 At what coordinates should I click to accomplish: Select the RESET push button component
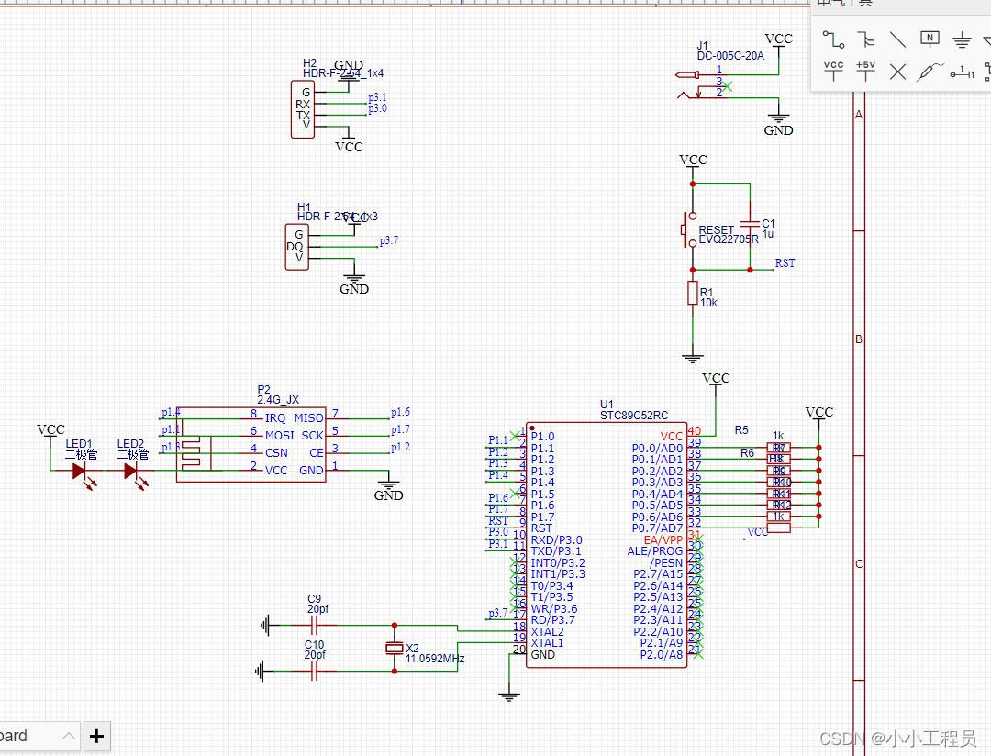[x=683, y=229]
